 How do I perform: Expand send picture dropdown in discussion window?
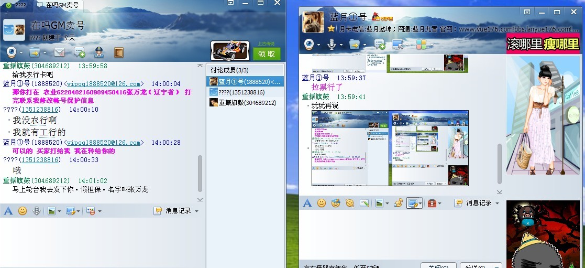(x=59, y=211)
